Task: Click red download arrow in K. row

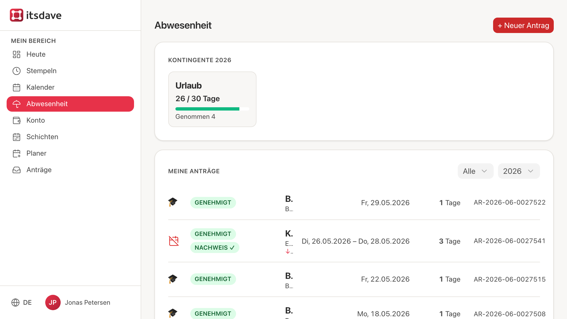Action: pos(288,251)
